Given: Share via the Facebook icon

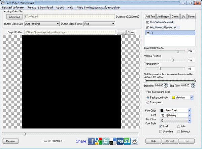Looking at the screenshot, I should 92,141.
